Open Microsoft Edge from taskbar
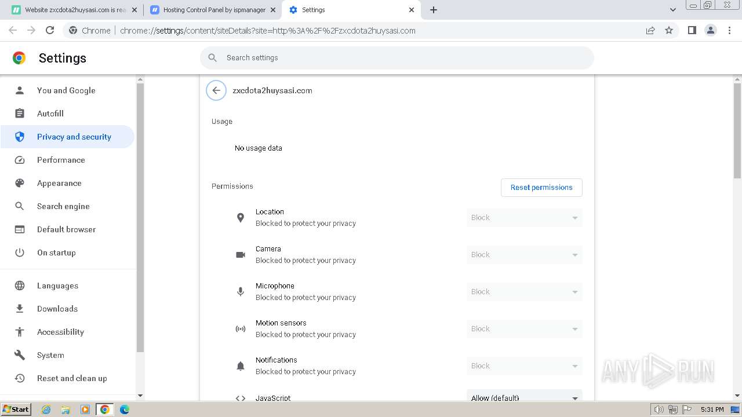This screenshot has width=742, height=417. tap(124, 409)
